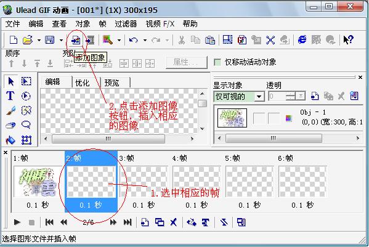Image resolution: width=369 pixels, height=247 pixels.
Task: Click the Reverse frame order icon
Action: [x=224, y=222]
